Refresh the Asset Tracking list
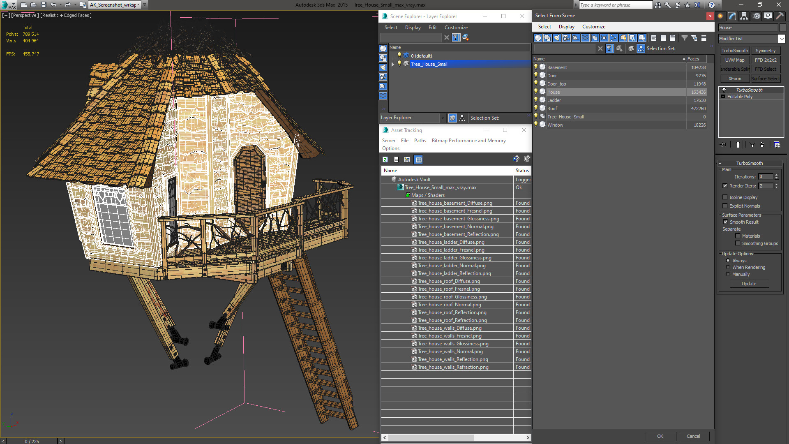789x444 pixels. (385, 160)
